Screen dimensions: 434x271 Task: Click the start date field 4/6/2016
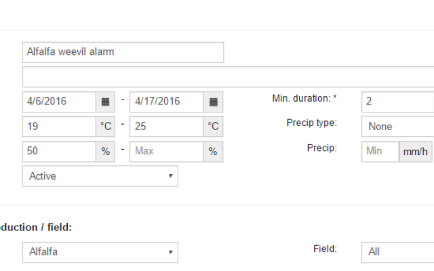click(59, 102)
